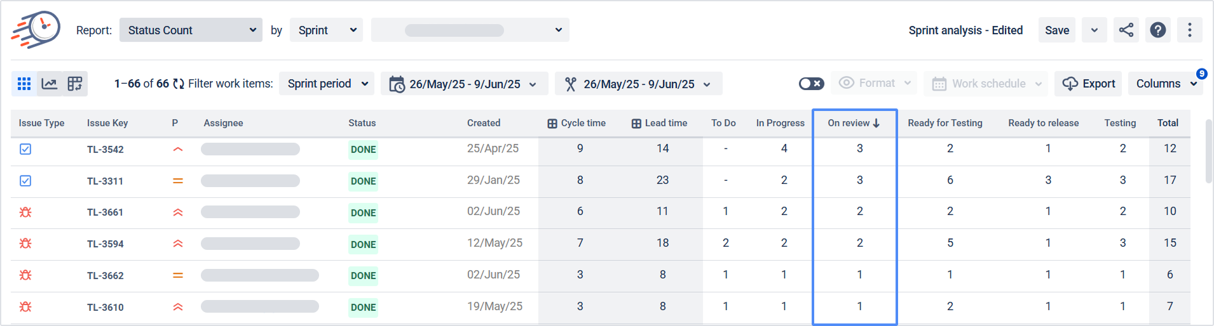Click the bug icon for TL-3610
The height and width of the screenshot is (326, 1214).
[25, 307]
